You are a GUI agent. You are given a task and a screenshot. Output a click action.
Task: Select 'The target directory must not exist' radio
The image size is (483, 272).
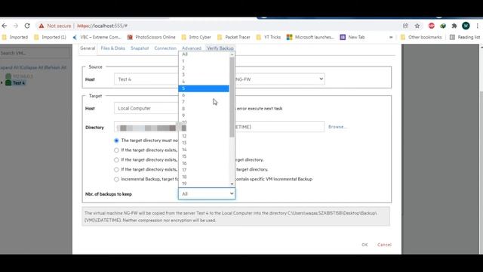[x=116, y=141]
